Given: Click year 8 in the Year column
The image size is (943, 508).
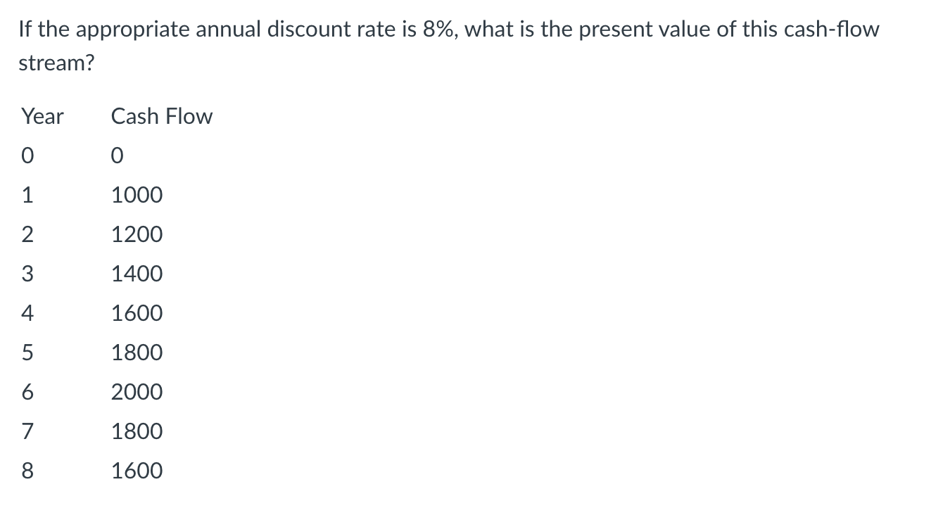Looking at the screenshot, I should pyautogui.click(x=27, y=471).
